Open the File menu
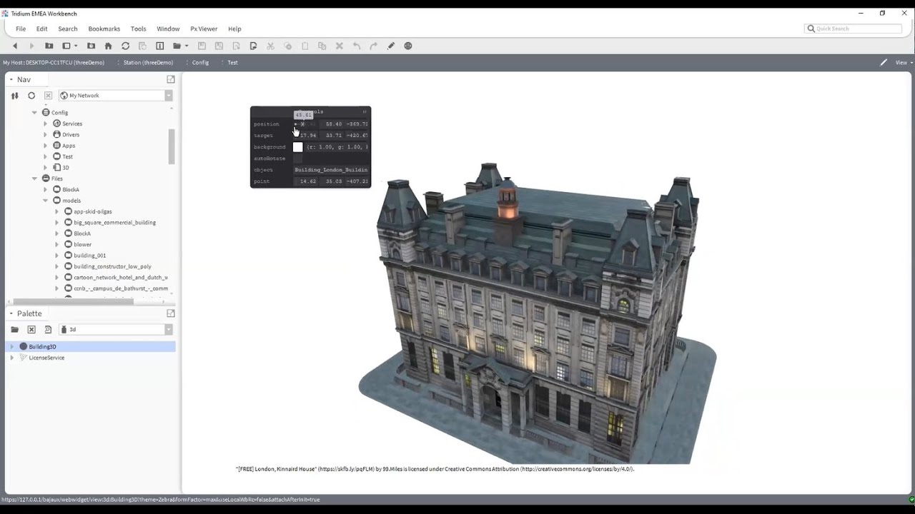915x514 pixels. (x=21, y=29)
